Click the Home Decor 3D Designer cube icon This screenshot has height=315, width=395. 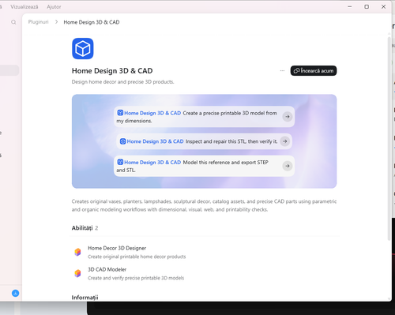click(x=77, y=252)
